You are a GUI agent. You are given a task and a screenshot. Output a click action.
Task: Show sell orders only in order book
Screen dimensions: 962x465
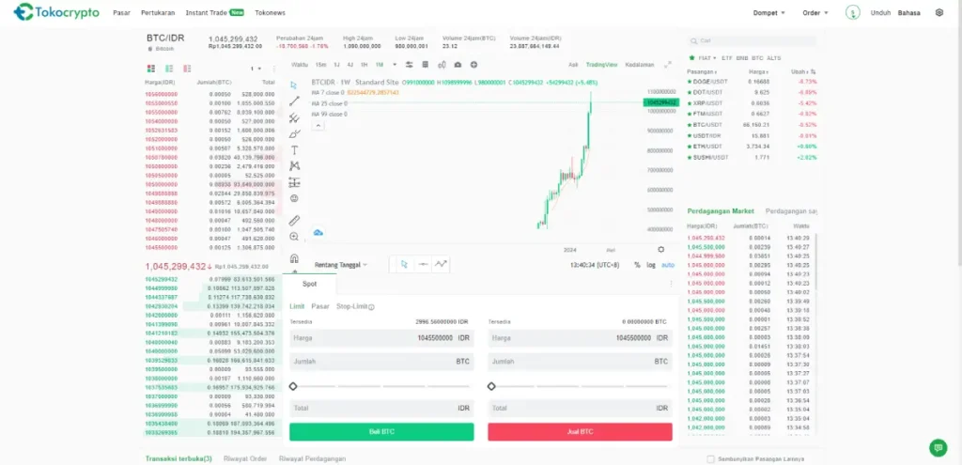(187, 69)
